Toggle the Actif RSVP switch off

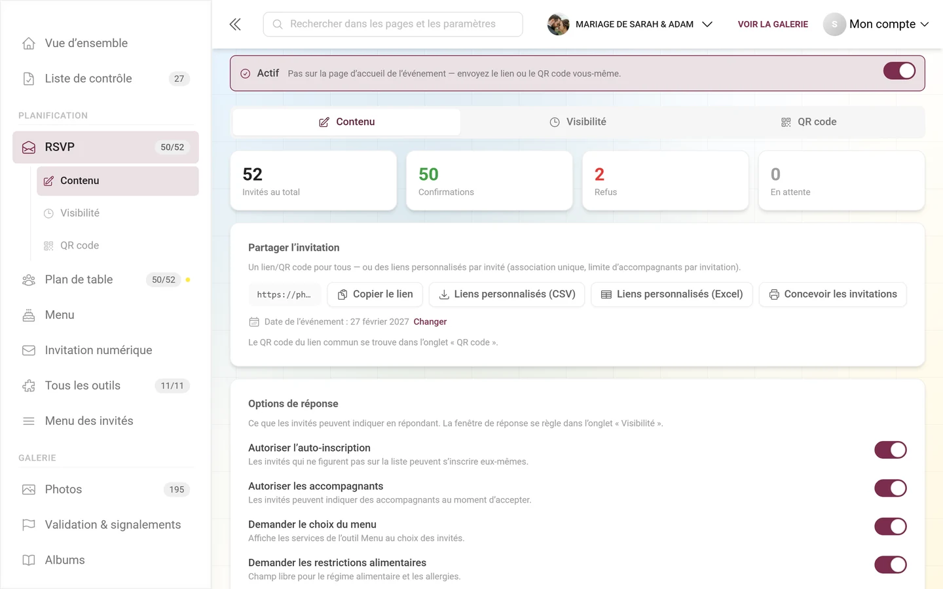pos(899,71)
